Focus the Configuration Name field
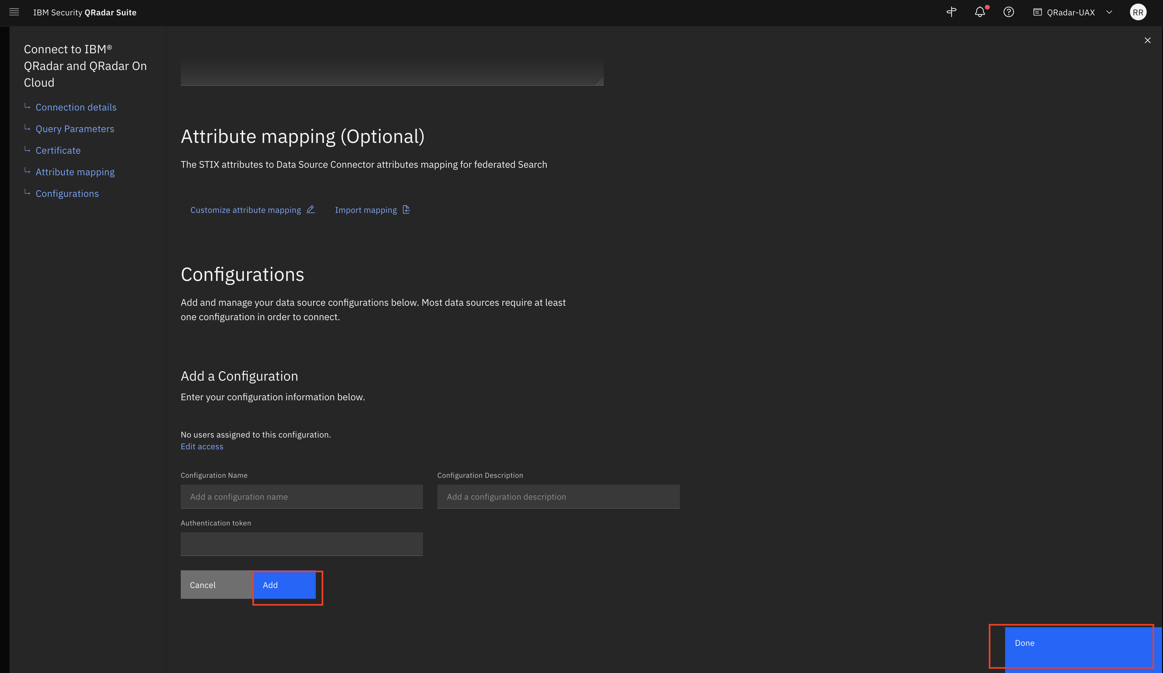The height and width of the screenshot is (673, 1163). click(x=301, y=497)
